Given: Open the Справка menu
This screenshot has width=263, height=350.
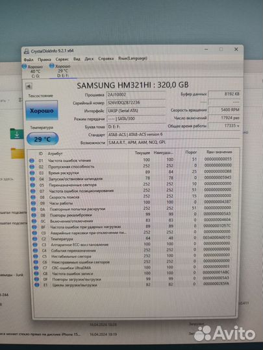Looking at the screenshot, I should coord(106,59).
